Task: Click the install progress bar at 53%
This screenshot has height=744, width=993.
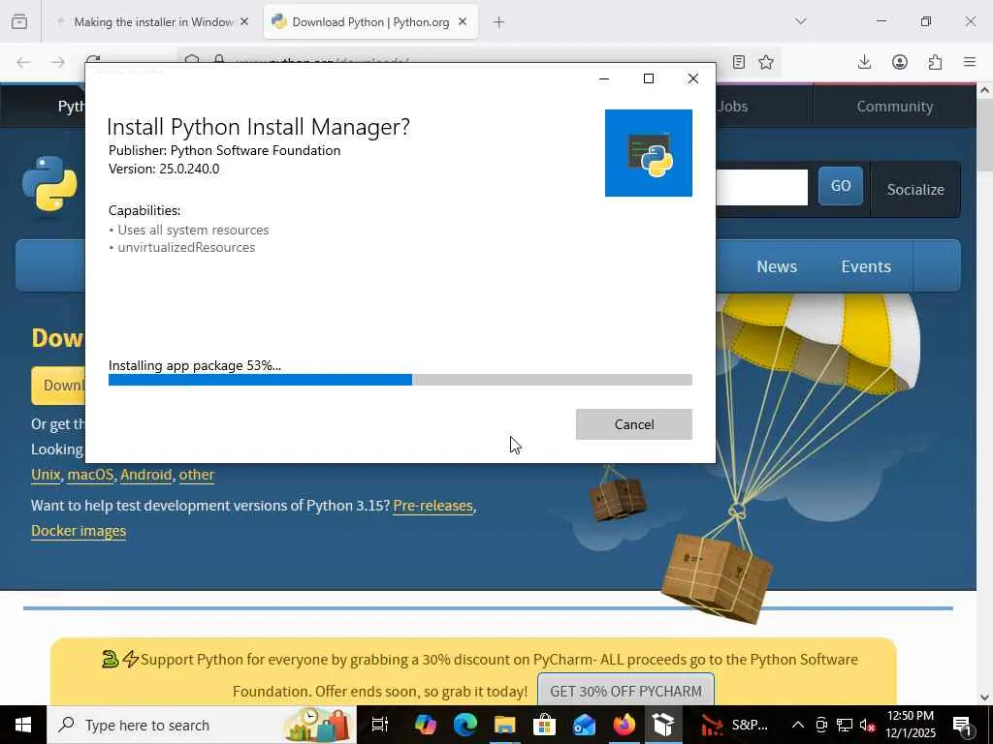Action: point(400,380)
